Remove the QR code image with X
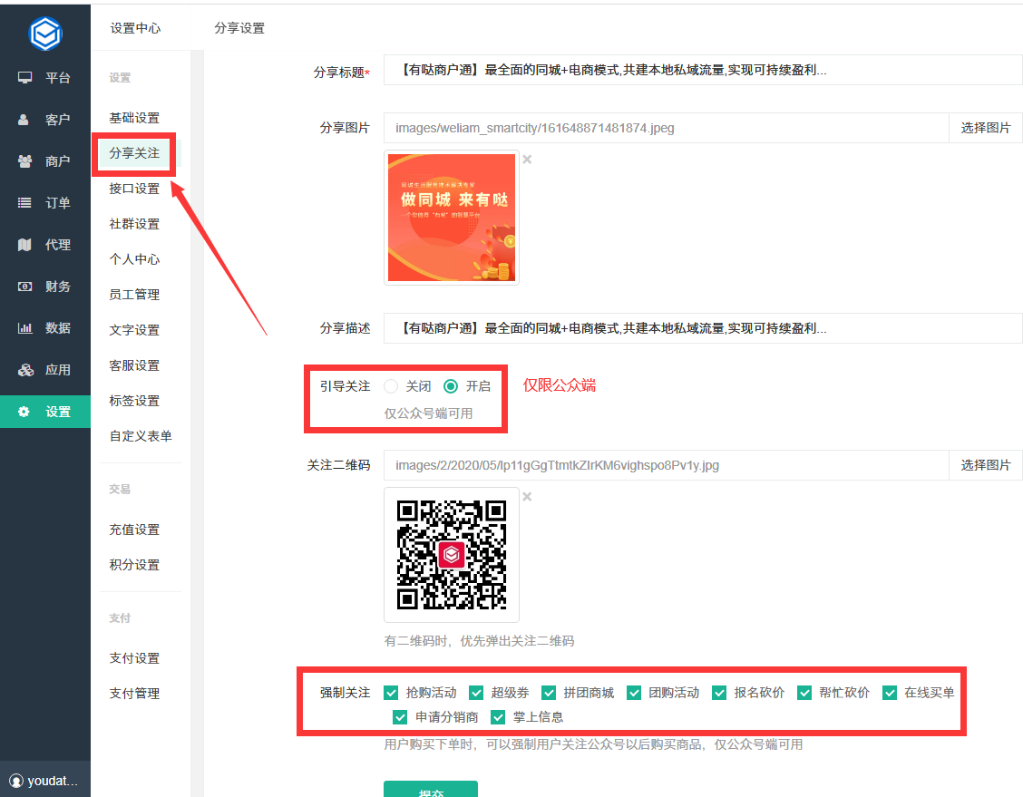Viewport: 1023px width, 797px height. [527, 497]
